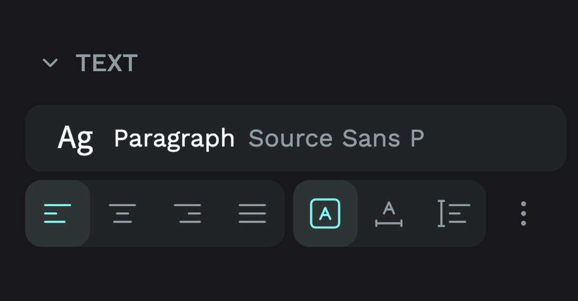Click the gray Source Sans P text
Screen dimensions: 578x301
[x=336, y=138]
